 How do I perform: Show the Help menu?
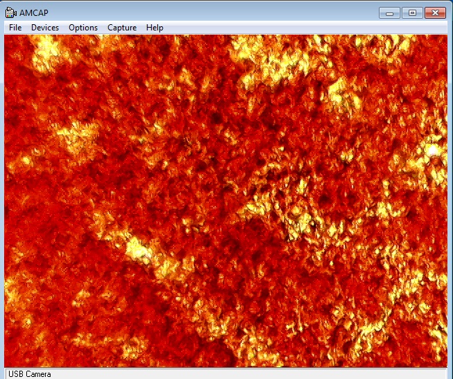[x=154, y=28]
